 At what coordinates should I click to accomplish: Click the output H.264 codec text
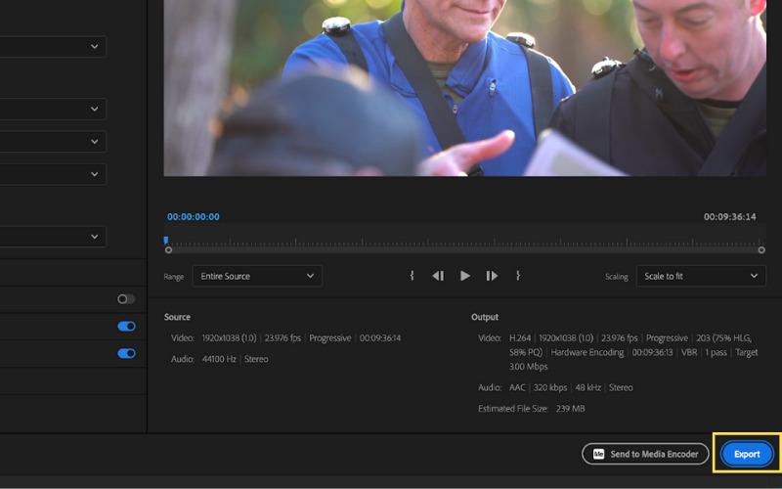520,337
